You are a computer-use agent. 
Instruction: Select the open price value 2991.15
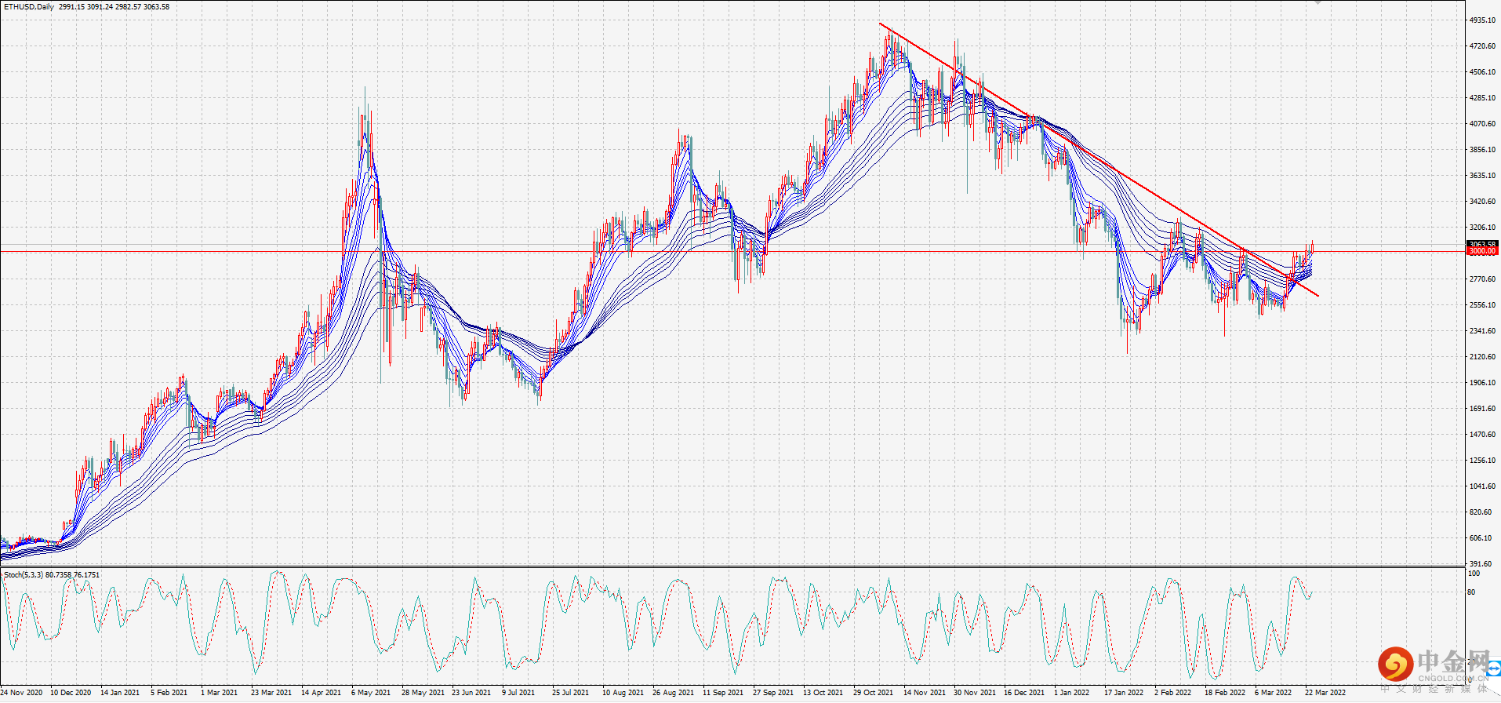(x=72, y=7)
